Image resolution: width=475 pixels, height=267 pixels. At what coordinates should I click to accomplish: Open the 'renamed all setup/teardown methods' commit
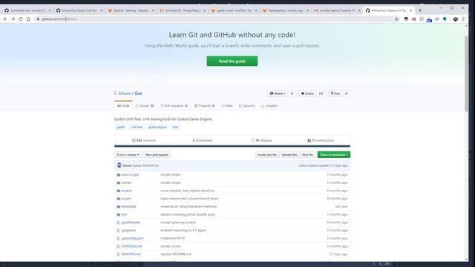pyautogui.click(x=189, y=206)
